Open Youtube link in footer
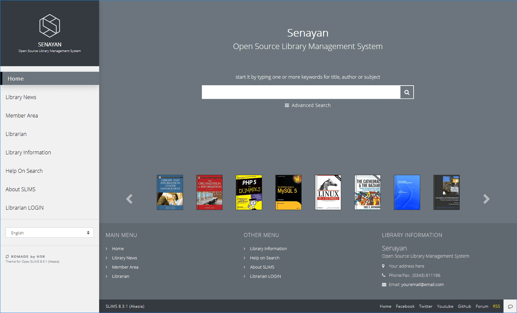 coord(445,306)
